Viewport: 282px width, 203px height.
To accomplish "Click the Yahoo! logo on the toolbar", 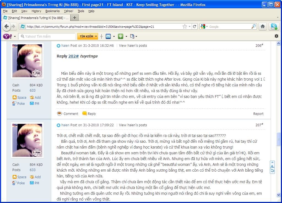I will click(7, 37).
